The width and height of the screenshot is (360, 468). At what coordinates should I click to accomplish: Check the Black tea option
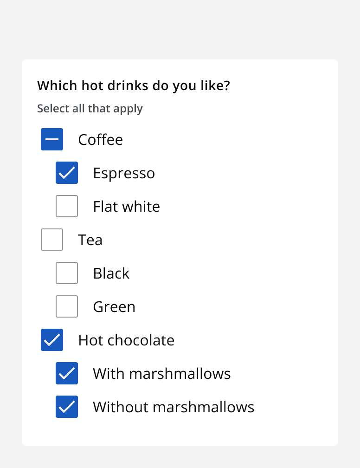pos(67,273)
